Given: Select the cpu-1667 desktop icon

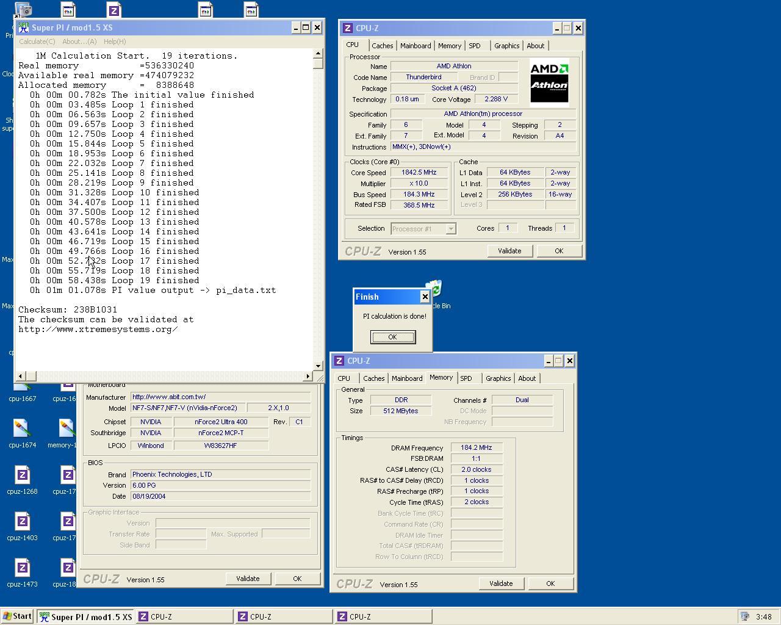Looking at the screenshot, I should point(22,391).
